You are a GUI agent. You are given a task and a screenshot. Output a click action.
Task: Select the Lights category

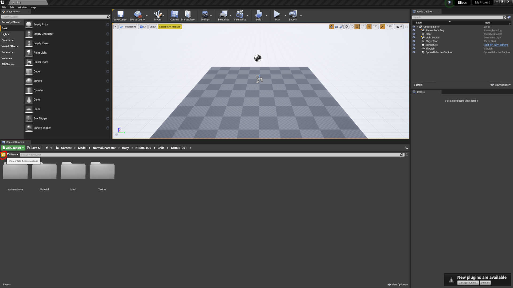pos(12,34)
